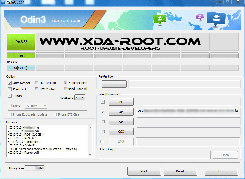Click the BL file button
245x179 pixels.
[x=121, y=102]
